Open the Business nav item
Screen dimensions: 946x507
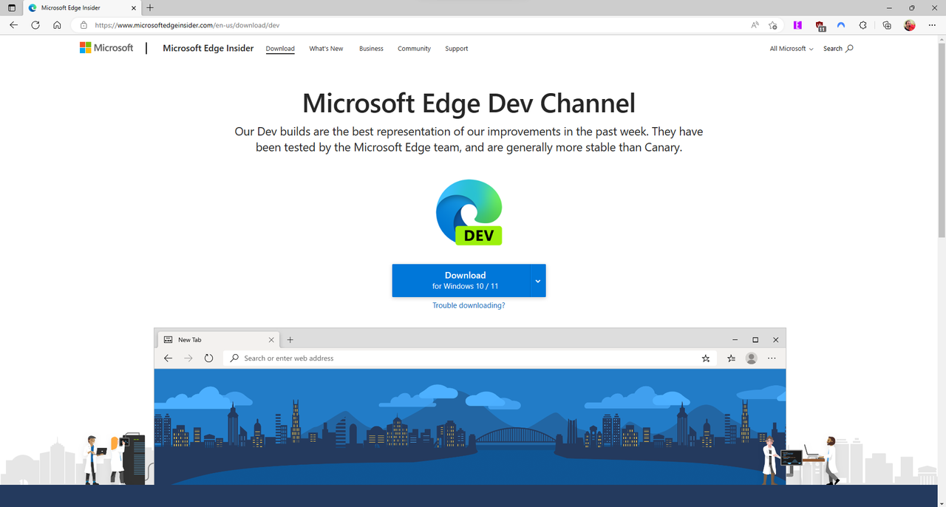pos(371,49)
